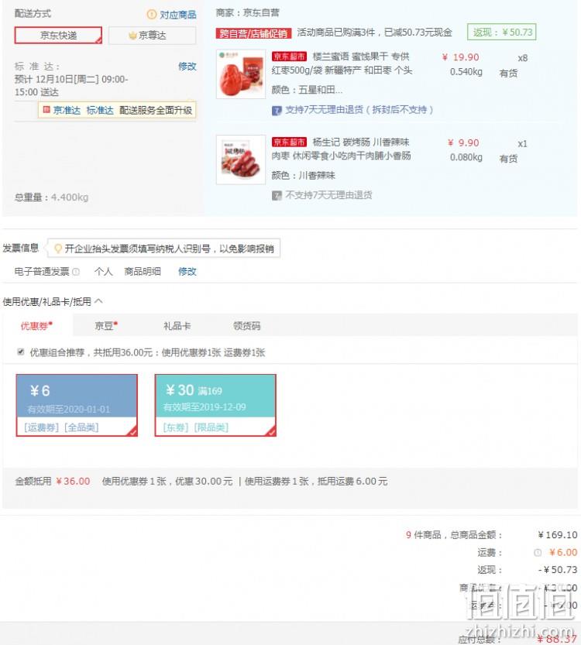Click 金额抵用 ¥36.00 value
581x645 pixels.
tap(73, 482)
